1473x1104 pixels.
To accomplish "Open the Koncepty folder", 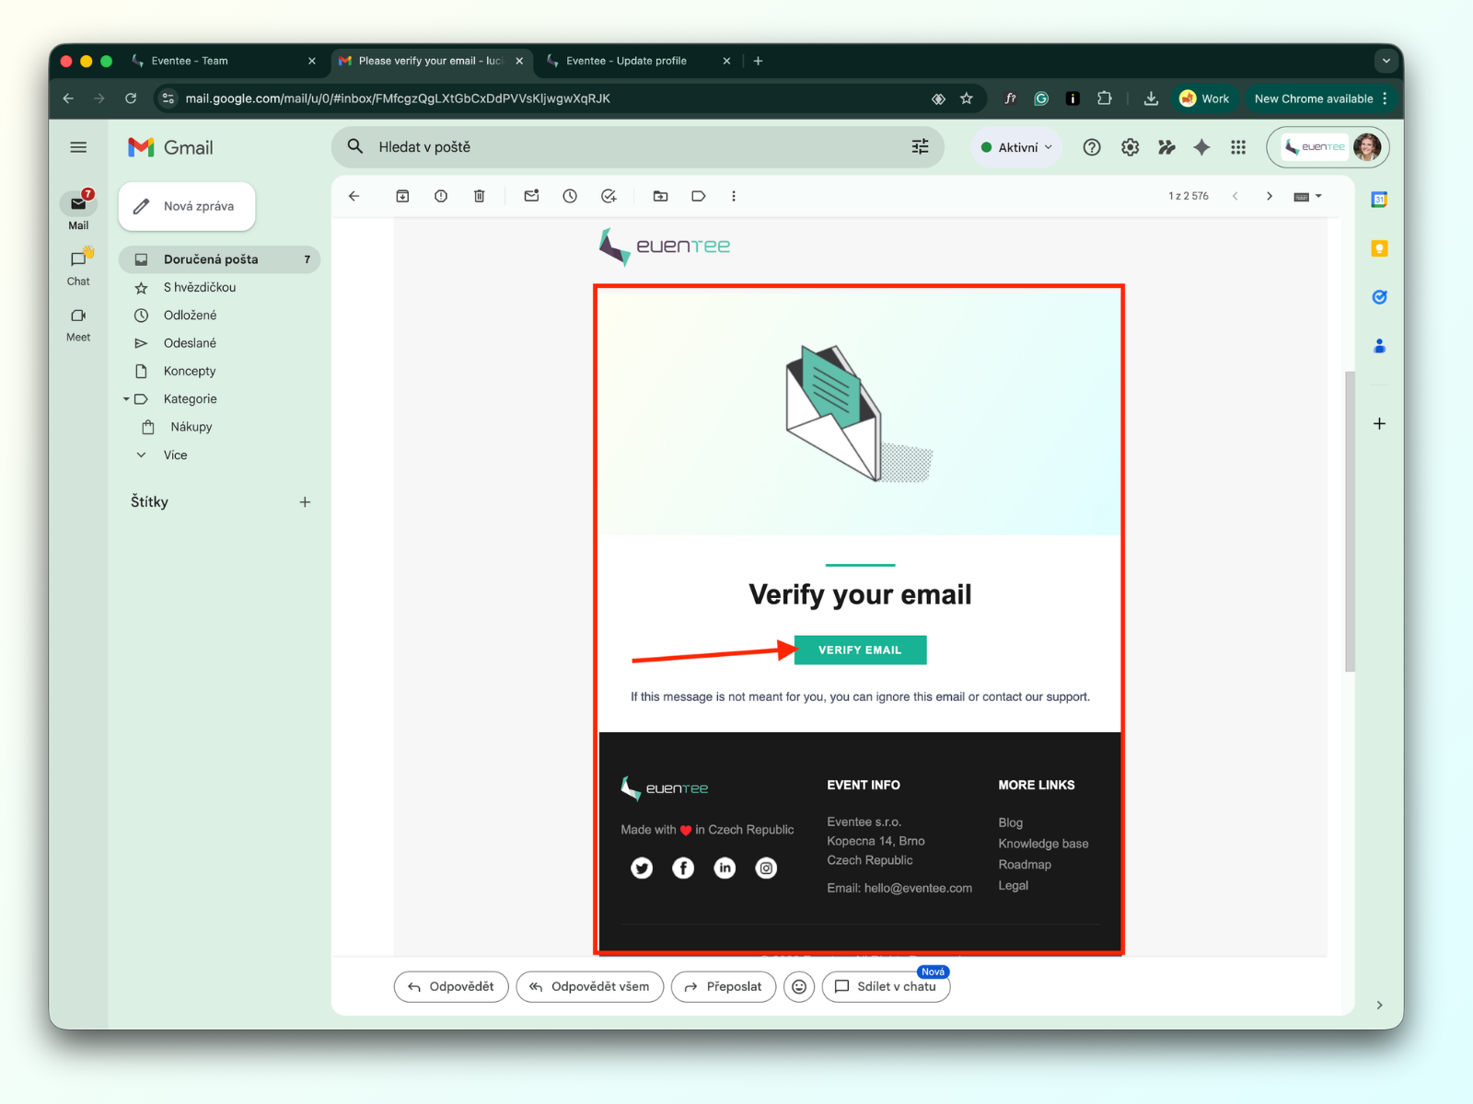I will pos(219,372).
